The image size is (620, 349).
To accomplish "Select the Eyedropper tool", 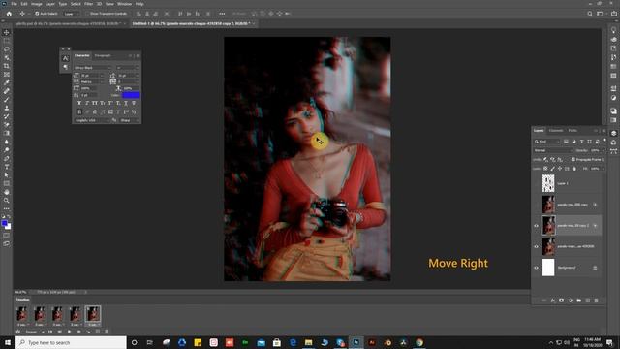I will [7, 82].
